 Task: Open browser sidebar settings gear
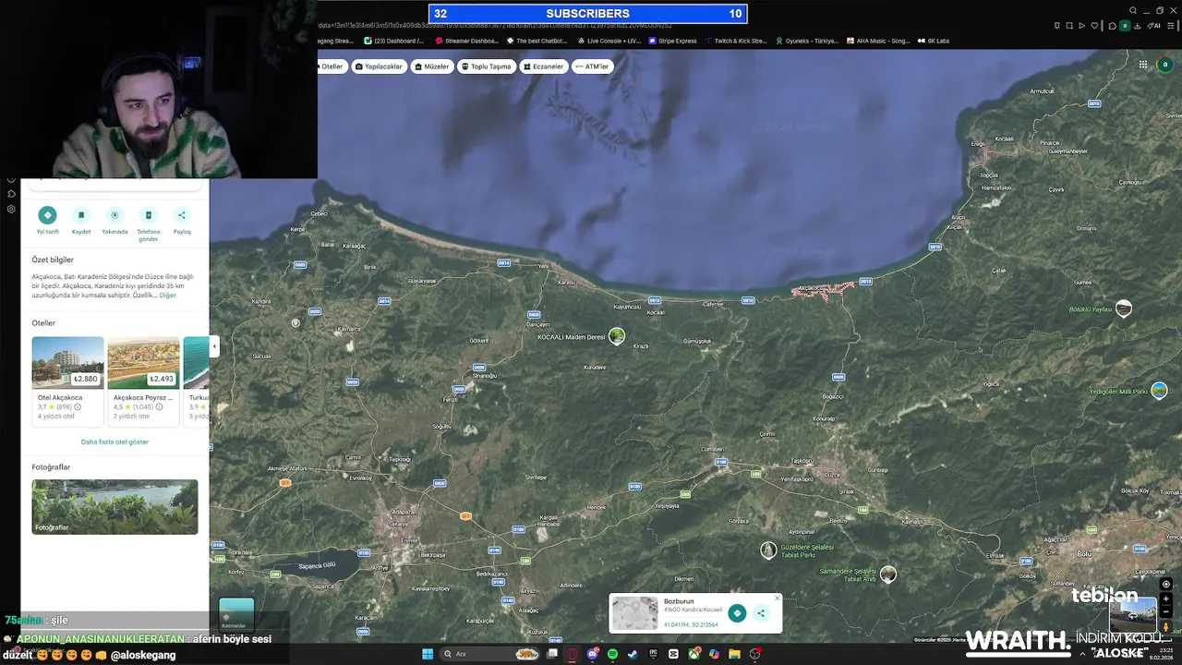coord(11,209)
